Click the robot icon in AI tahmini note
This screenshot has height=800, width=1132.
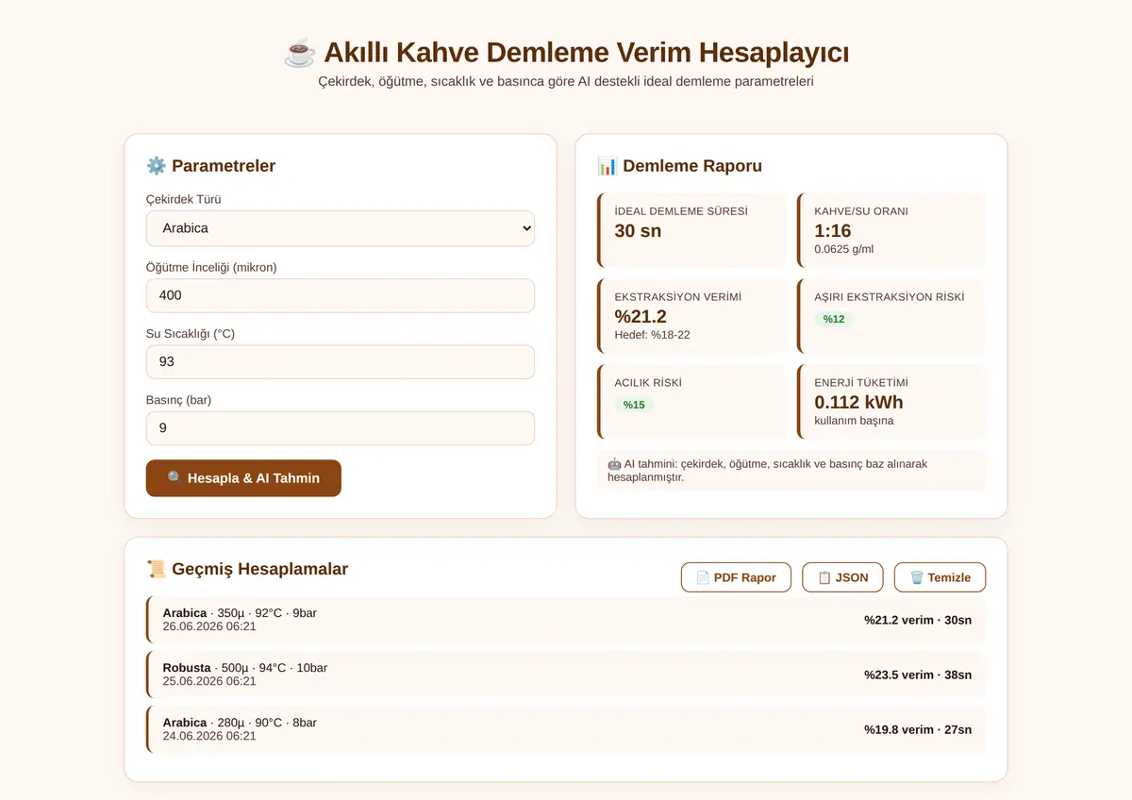coord(614,464)
